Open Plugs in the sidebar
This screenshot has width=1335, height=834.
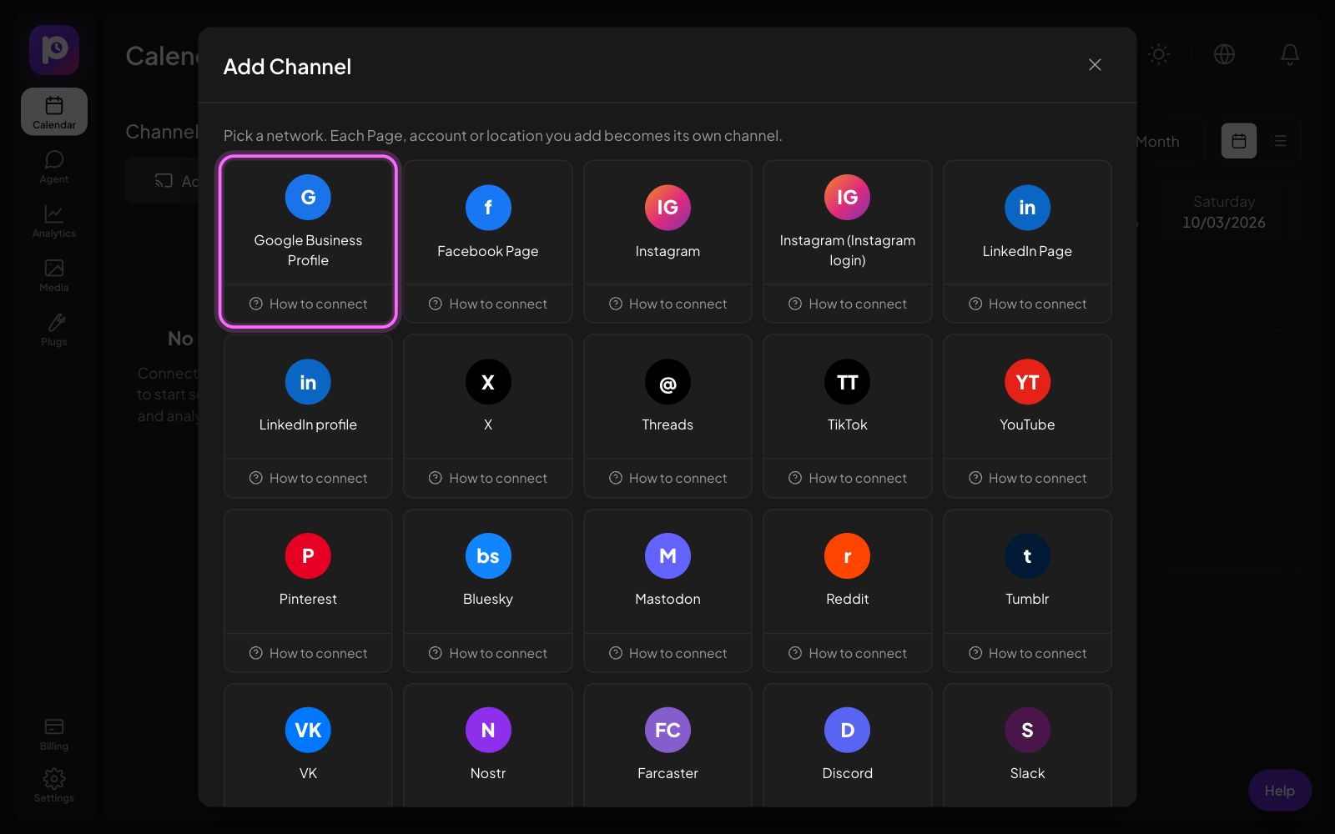54,329
